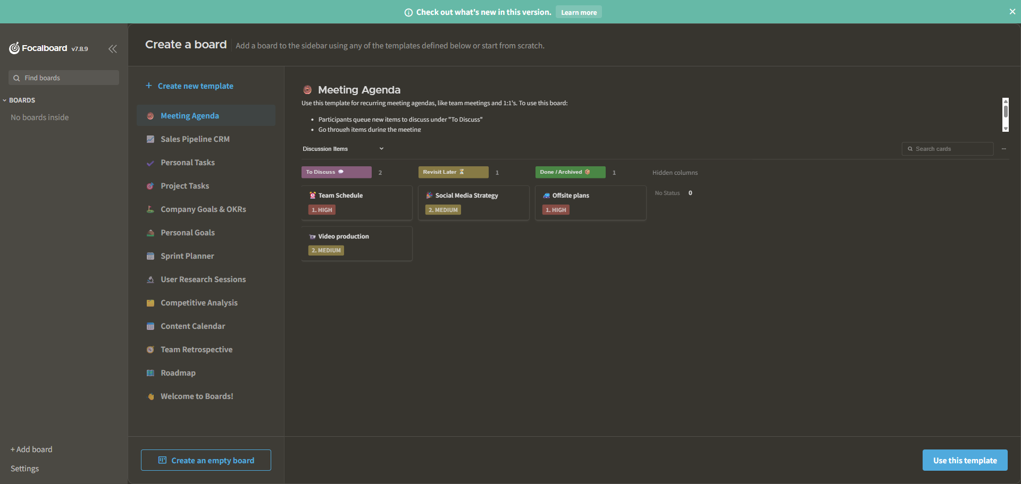The image size is (1021, 484).
Task: Click the Company Goals & OKRs icon
Action: pos(150,209)
